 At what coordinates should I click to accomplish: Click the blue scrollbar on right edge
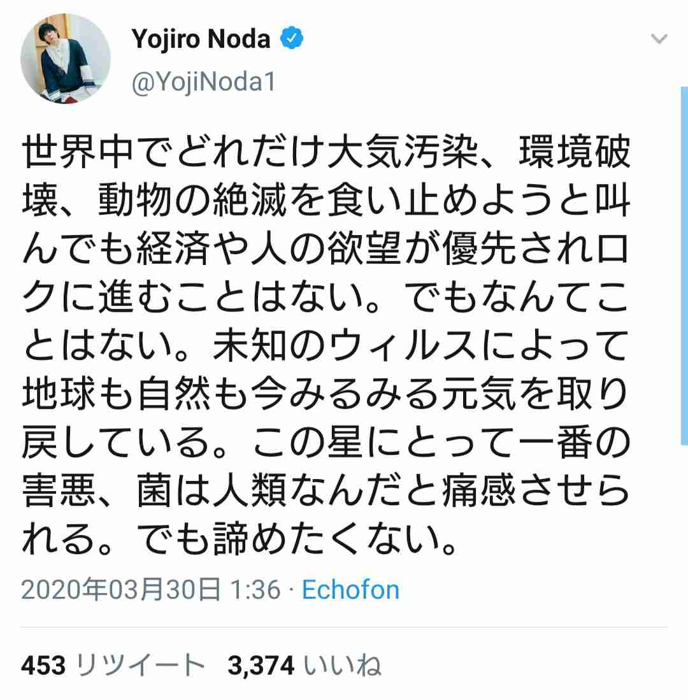(x=684, y=266)
